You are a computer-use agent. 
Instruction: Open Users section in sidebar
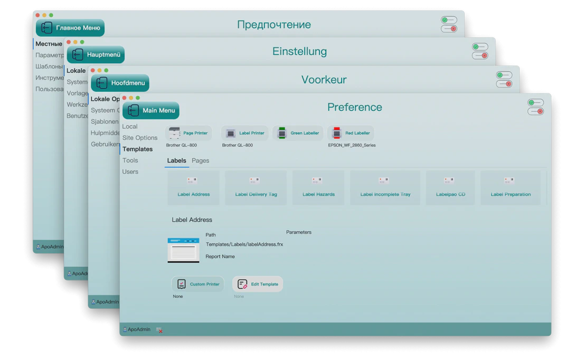click(x=130, y=172)
